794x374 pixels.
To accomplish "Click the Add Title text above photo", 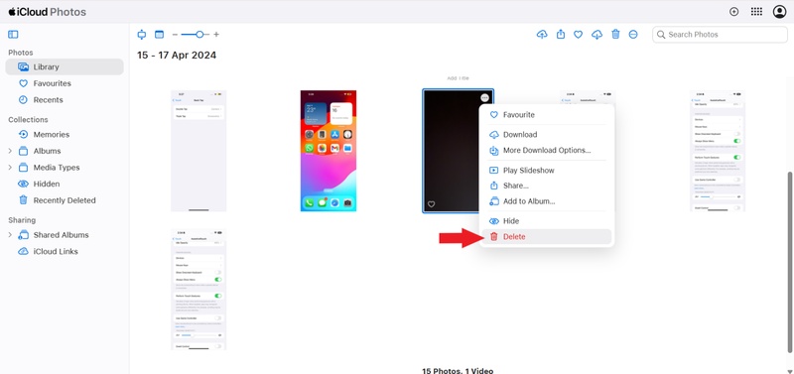I will (x=458, y=78).
